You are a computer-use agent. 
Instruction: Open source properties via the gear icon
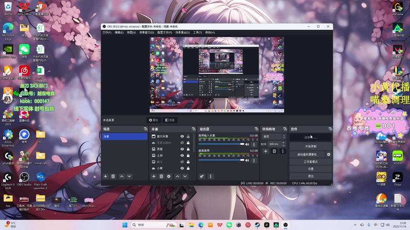coord(170,176)
